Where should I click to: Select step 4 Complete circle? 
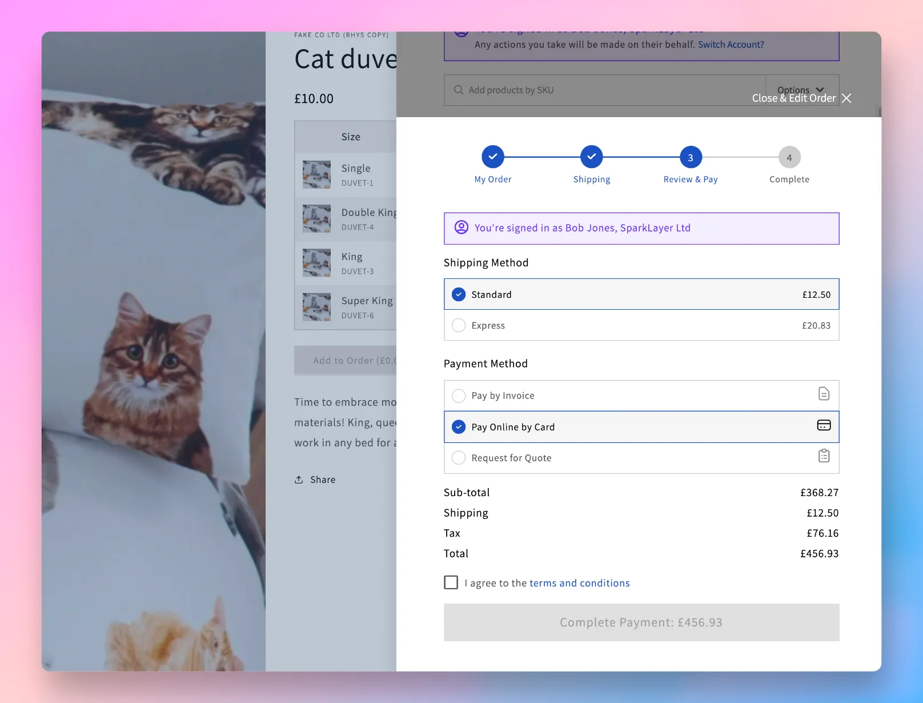pos(789,157)
